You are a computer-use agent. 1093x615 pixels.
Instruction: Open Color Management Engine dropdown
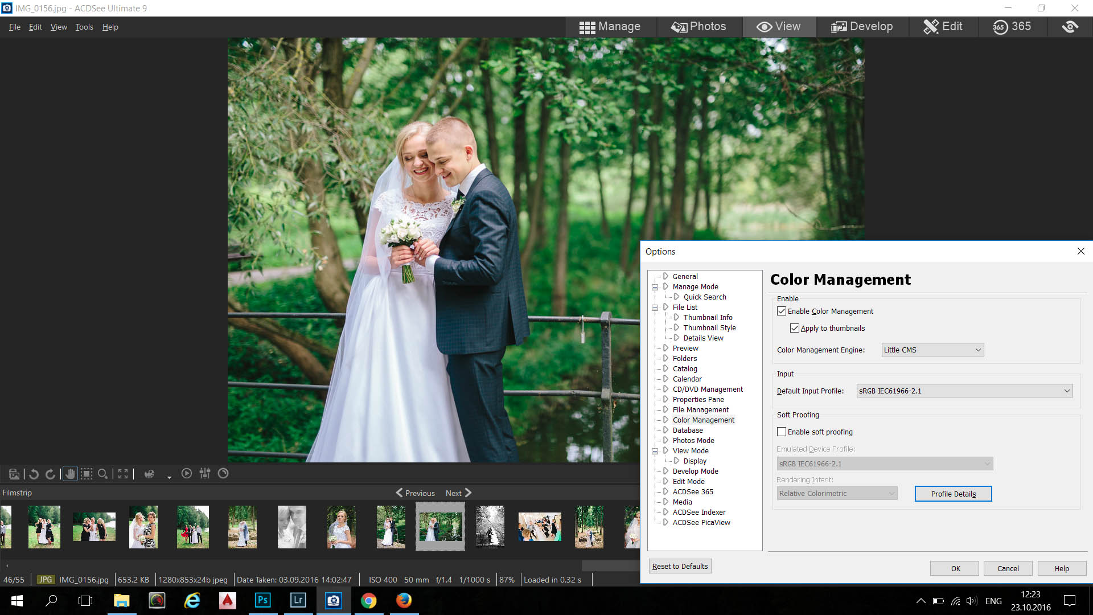pyautogui.click(x=932, y=350)
